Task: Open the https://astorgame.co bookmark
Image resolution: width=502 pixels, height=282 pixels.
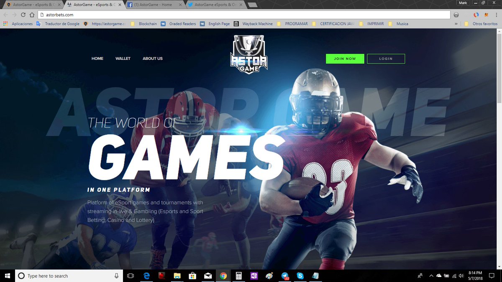Action: coord(105,24)
